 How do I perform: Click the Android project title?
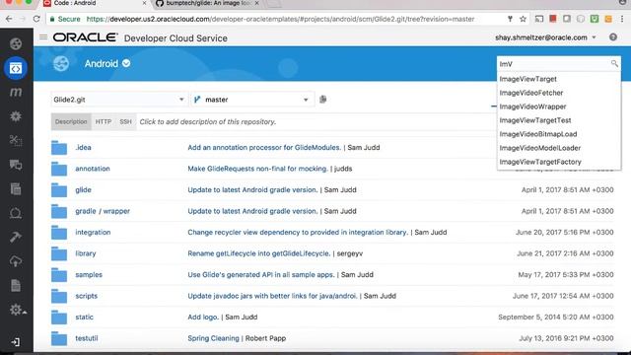pyautogui.click(x=102, y=63)
